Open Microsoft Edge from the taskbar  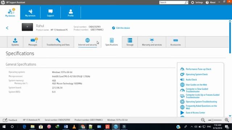(x=24, y=127)
